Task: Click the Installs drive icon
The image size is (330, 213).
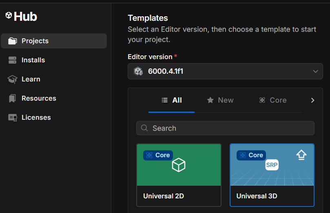Action: [x=12, y=60]
